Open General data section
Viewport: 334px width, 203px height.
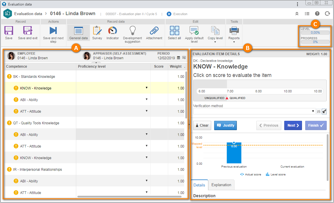tap(78, 33)
